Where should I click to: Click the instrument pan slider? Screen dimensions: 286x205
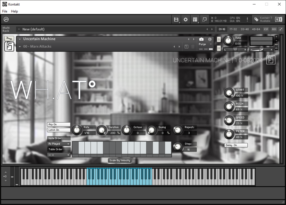point(235,50)
